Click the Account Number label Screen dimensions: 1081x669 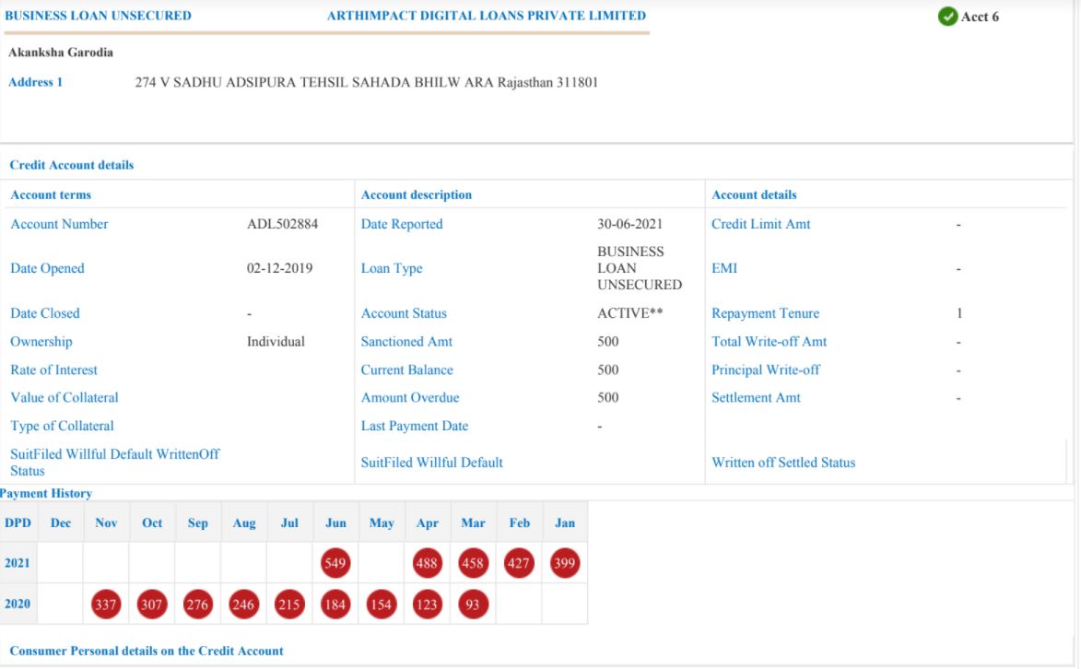[59, 224]
